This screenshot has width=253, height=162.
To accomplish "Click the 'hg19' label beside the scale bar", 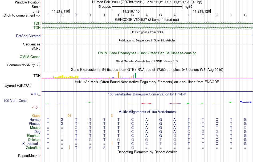I will point(189,7).
